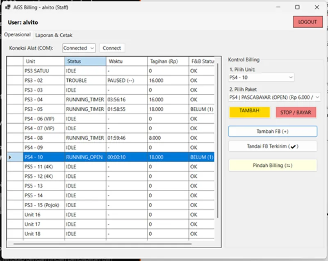The image size is (328, 261).
Task: Click the LOGOUT button
Action: pos(307,22)
